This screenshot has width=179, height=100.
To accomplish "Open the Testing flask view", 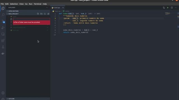I will click(3, 47).
